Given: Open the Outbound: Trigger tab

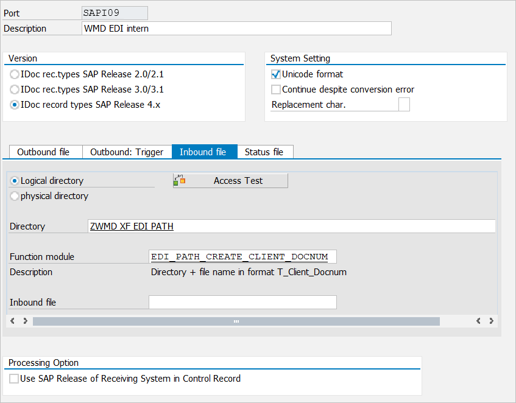Looking at the screenshot, I should pyautogui.click(x=127, y=152).
